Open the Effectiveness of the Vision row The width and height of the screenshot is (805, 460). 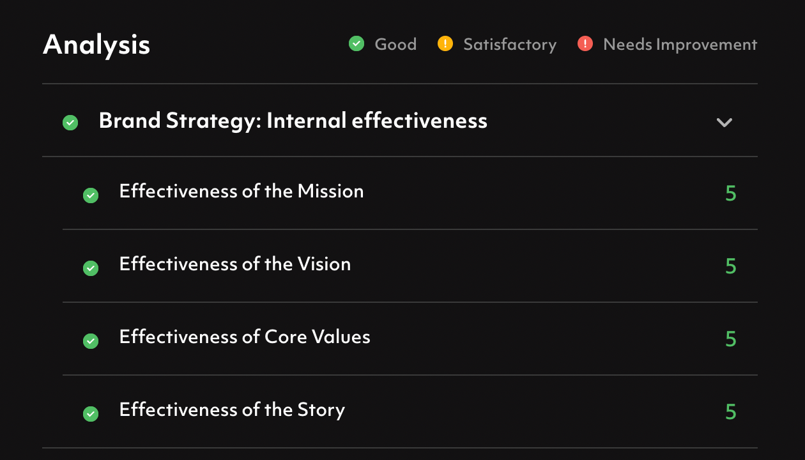235,264
